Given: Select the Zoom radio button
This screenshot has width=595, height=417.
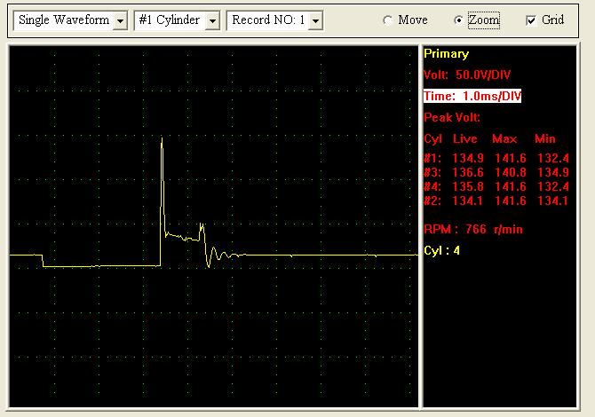Looking at the screenshot, I should 458,20.
